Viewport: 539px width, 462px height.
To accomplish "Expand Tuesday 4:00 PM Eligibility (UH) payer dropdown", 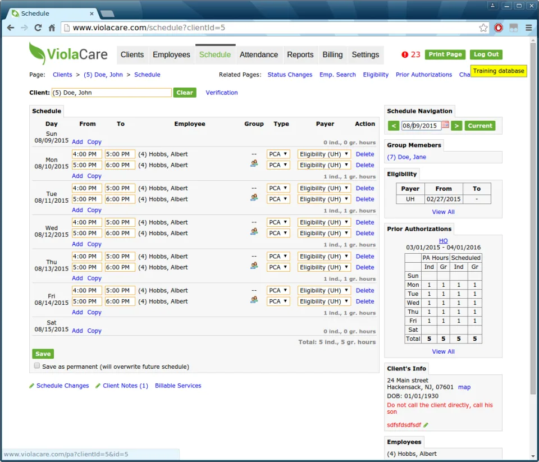I will (x=324, y=188).
